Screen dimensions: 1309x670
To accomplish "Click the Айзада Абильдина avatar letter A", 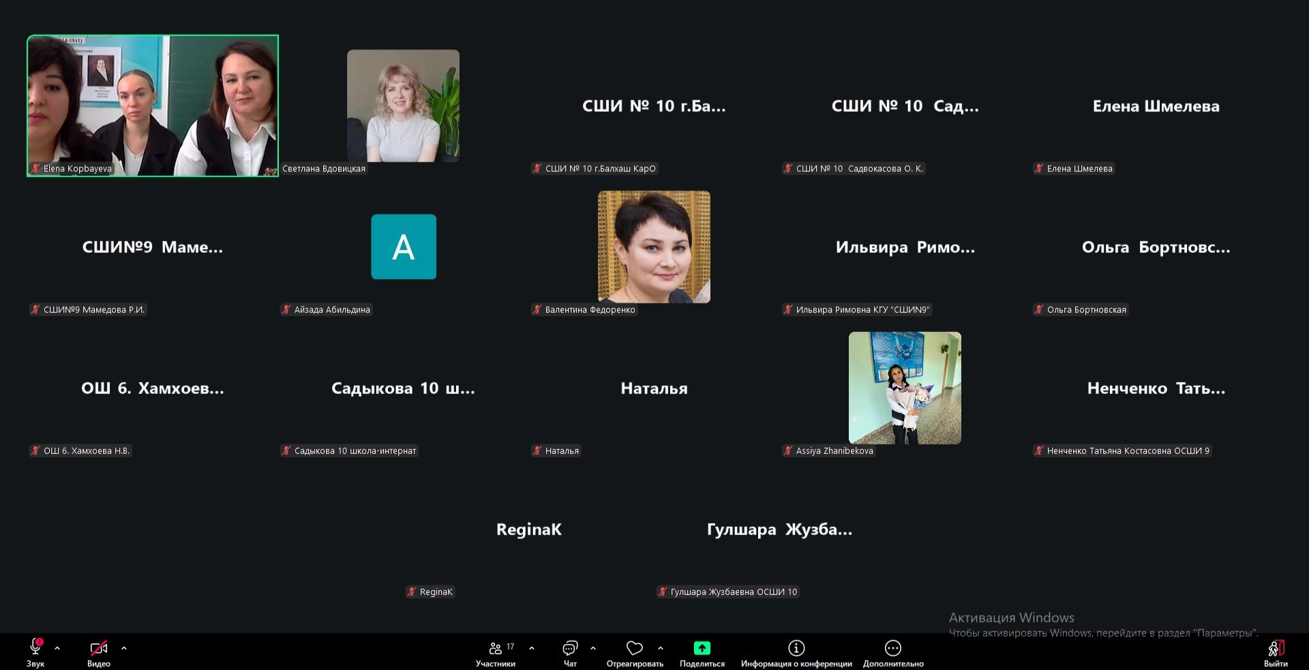I will pos(403,247).
